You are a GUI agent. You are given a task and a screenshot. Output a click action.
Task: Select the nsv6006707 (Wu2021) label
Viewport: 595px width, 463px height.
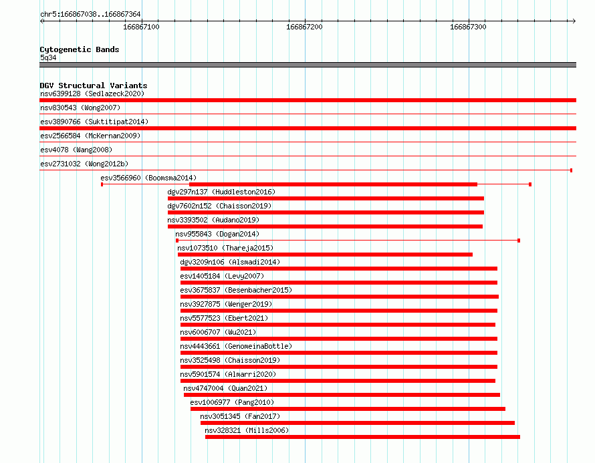pos(218,332)
